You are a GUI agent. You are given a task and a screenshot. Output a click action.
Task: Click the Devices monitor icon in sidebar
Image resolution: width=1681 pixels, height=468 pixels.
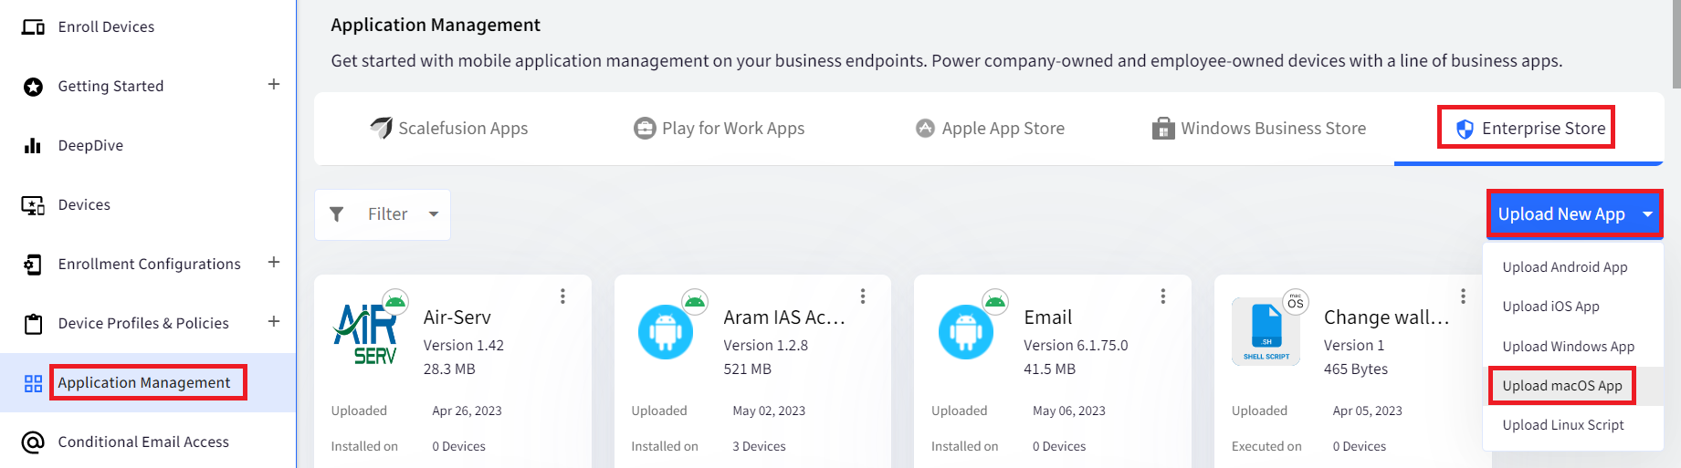coord(33,205)
